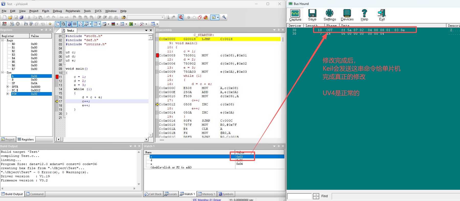460x201 pixels.
Task: Click the double-click or F2 to add watch row
Action: pyautogui.click(x=171, y=167)
